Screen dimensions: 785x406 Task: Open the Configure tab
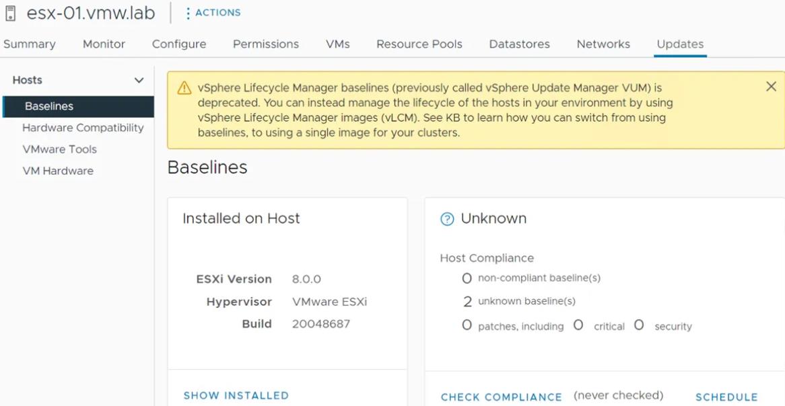[179, 44]
